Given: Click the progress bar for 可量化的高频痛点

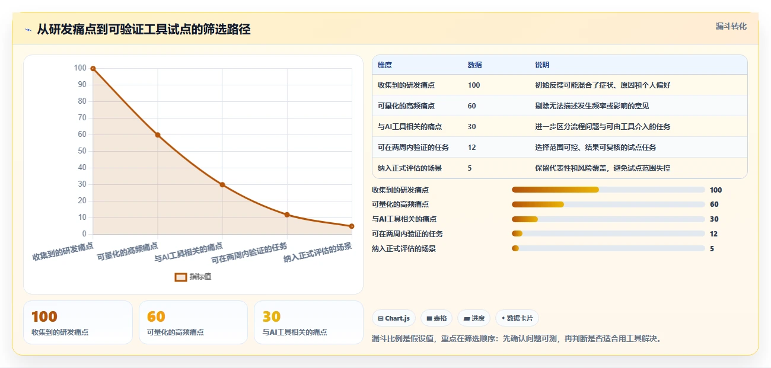Looking at the screenshot, I should [x=608, y=204].
